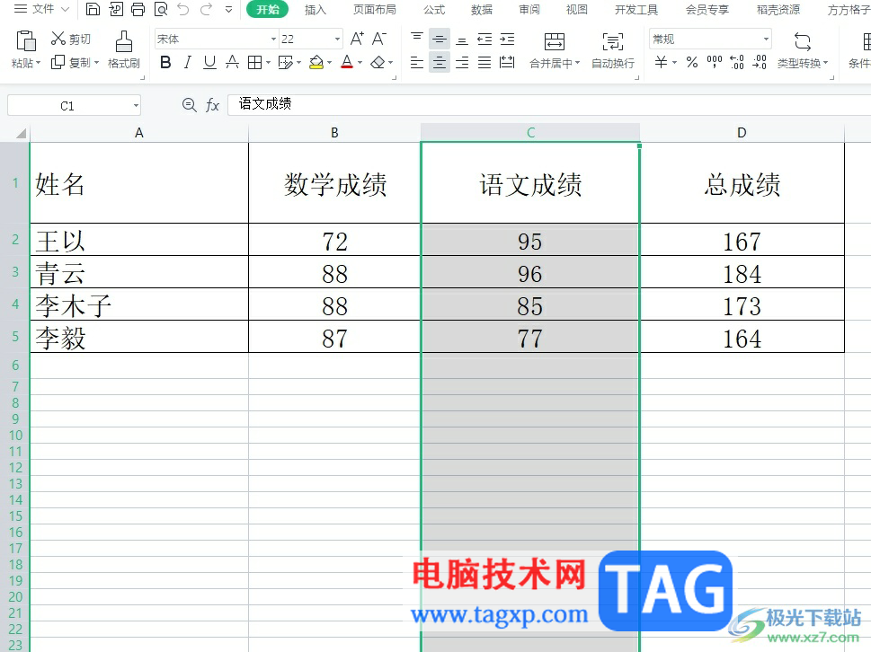Click the formula bar containing 语文成绩

pyautogui.click(x=549, y=104)
